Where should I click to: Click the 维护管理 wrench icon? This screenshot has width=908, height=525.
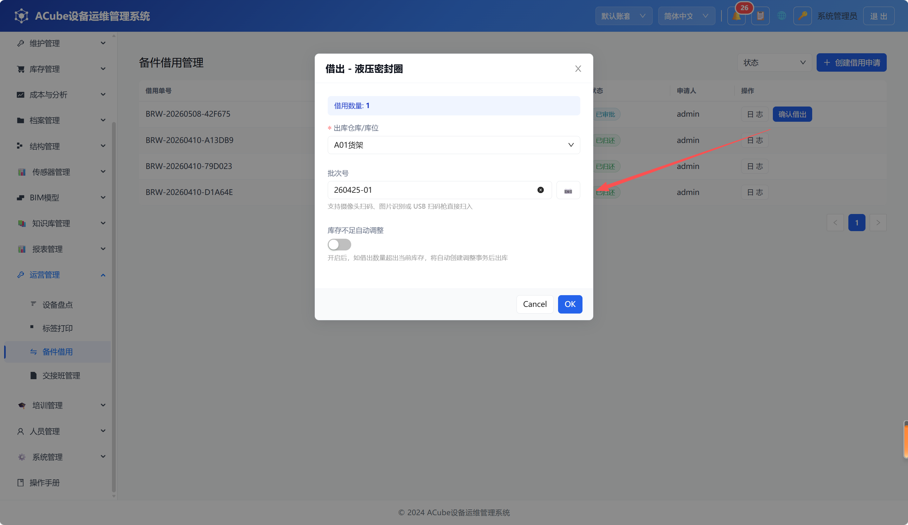[x=21, y=43]
